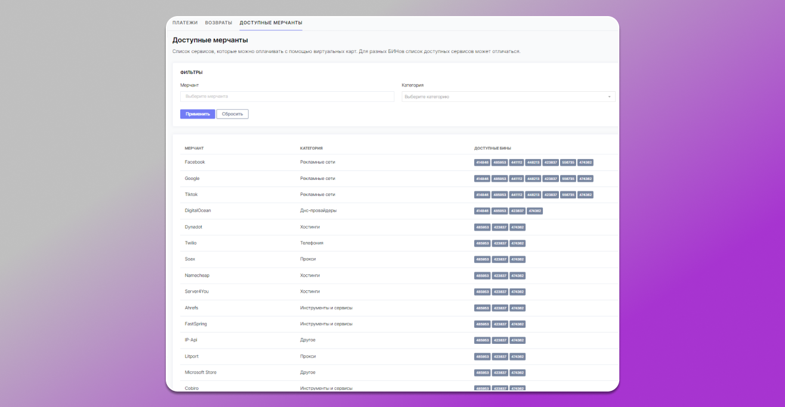Image resolution: width=785 pixels, height=407 pixels.
Task: Click the Категория dropdown arrow
Action: [x=609, y=97]
